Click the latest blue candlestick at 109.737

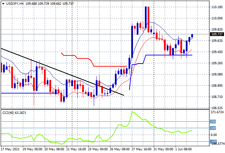[192, 36]
